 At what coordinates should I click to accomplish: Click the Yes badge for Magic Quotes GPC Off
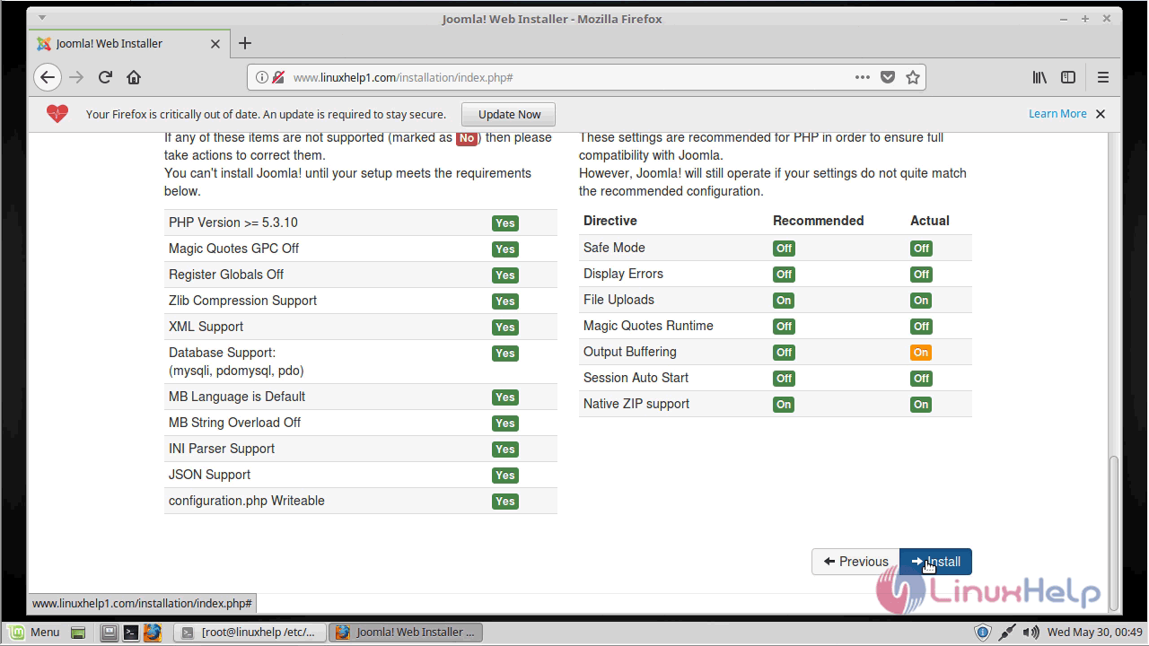(505, 249)
